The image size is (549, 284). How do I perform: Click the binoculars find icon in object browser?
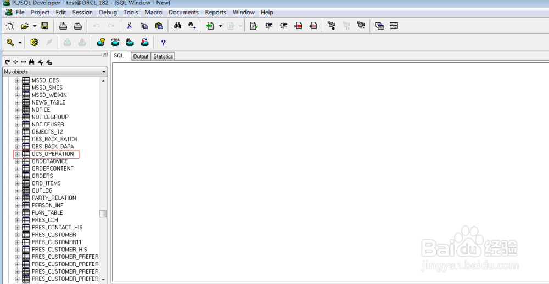coord(32,62)
